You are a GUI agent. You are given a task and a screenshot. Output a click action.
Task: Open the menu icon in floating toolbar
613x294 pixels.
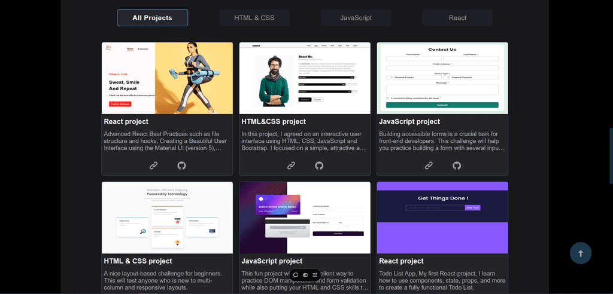(315, 275)
